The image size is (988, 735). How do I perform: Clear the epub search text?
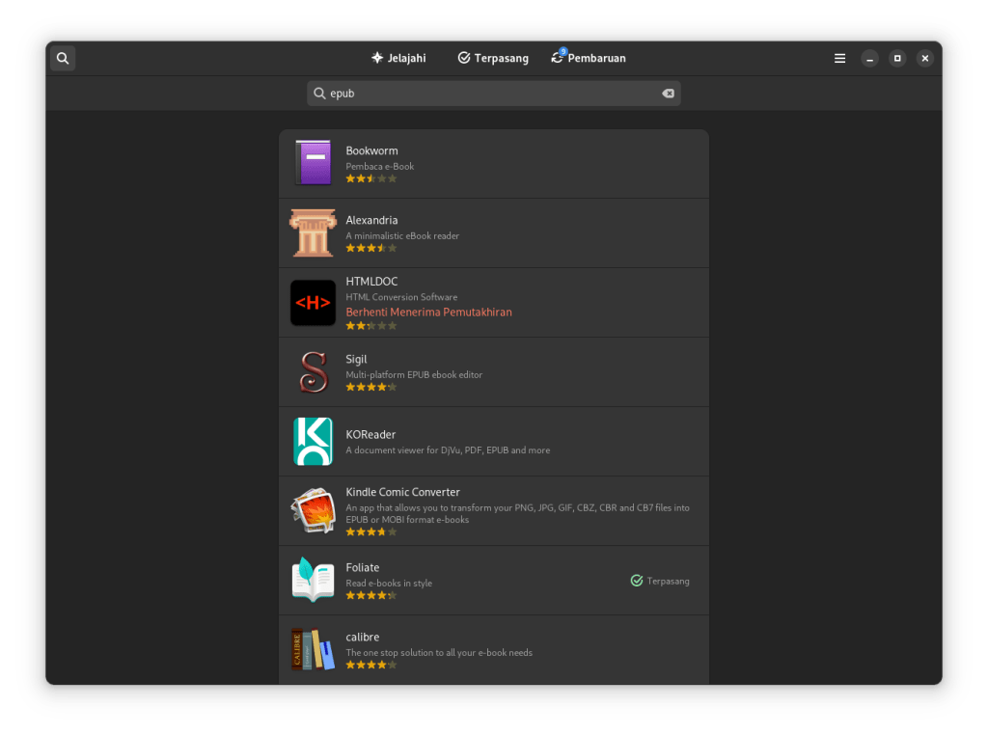click(x=668, y=94)
